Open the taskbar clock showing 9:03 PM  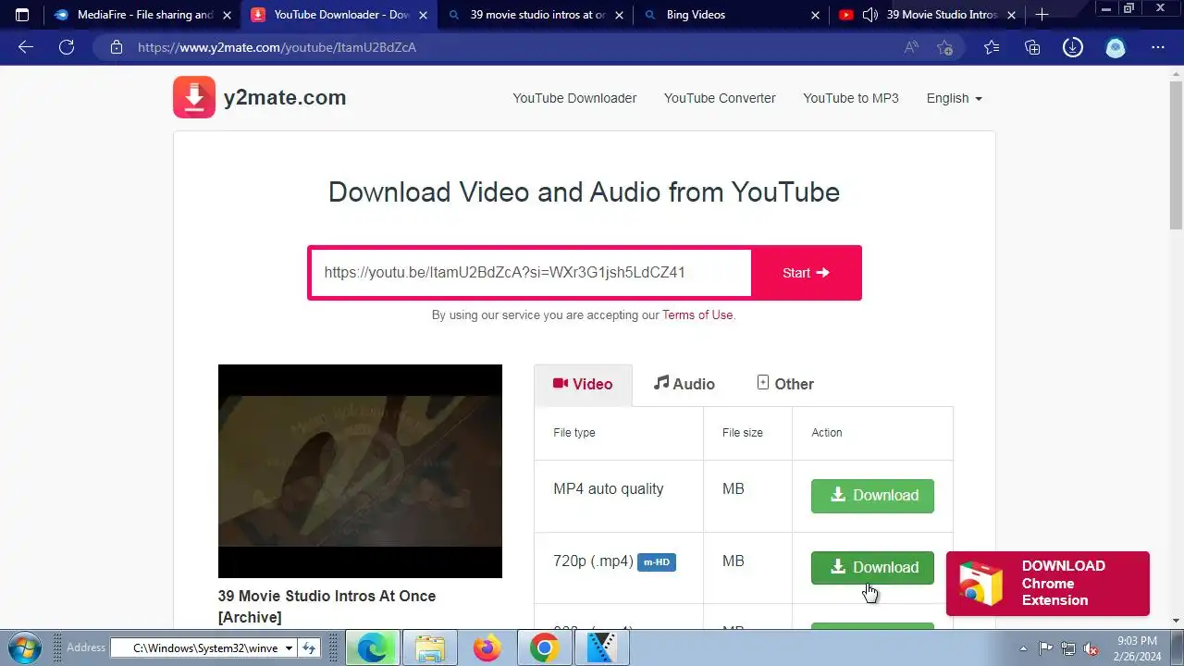point(1137,648)
